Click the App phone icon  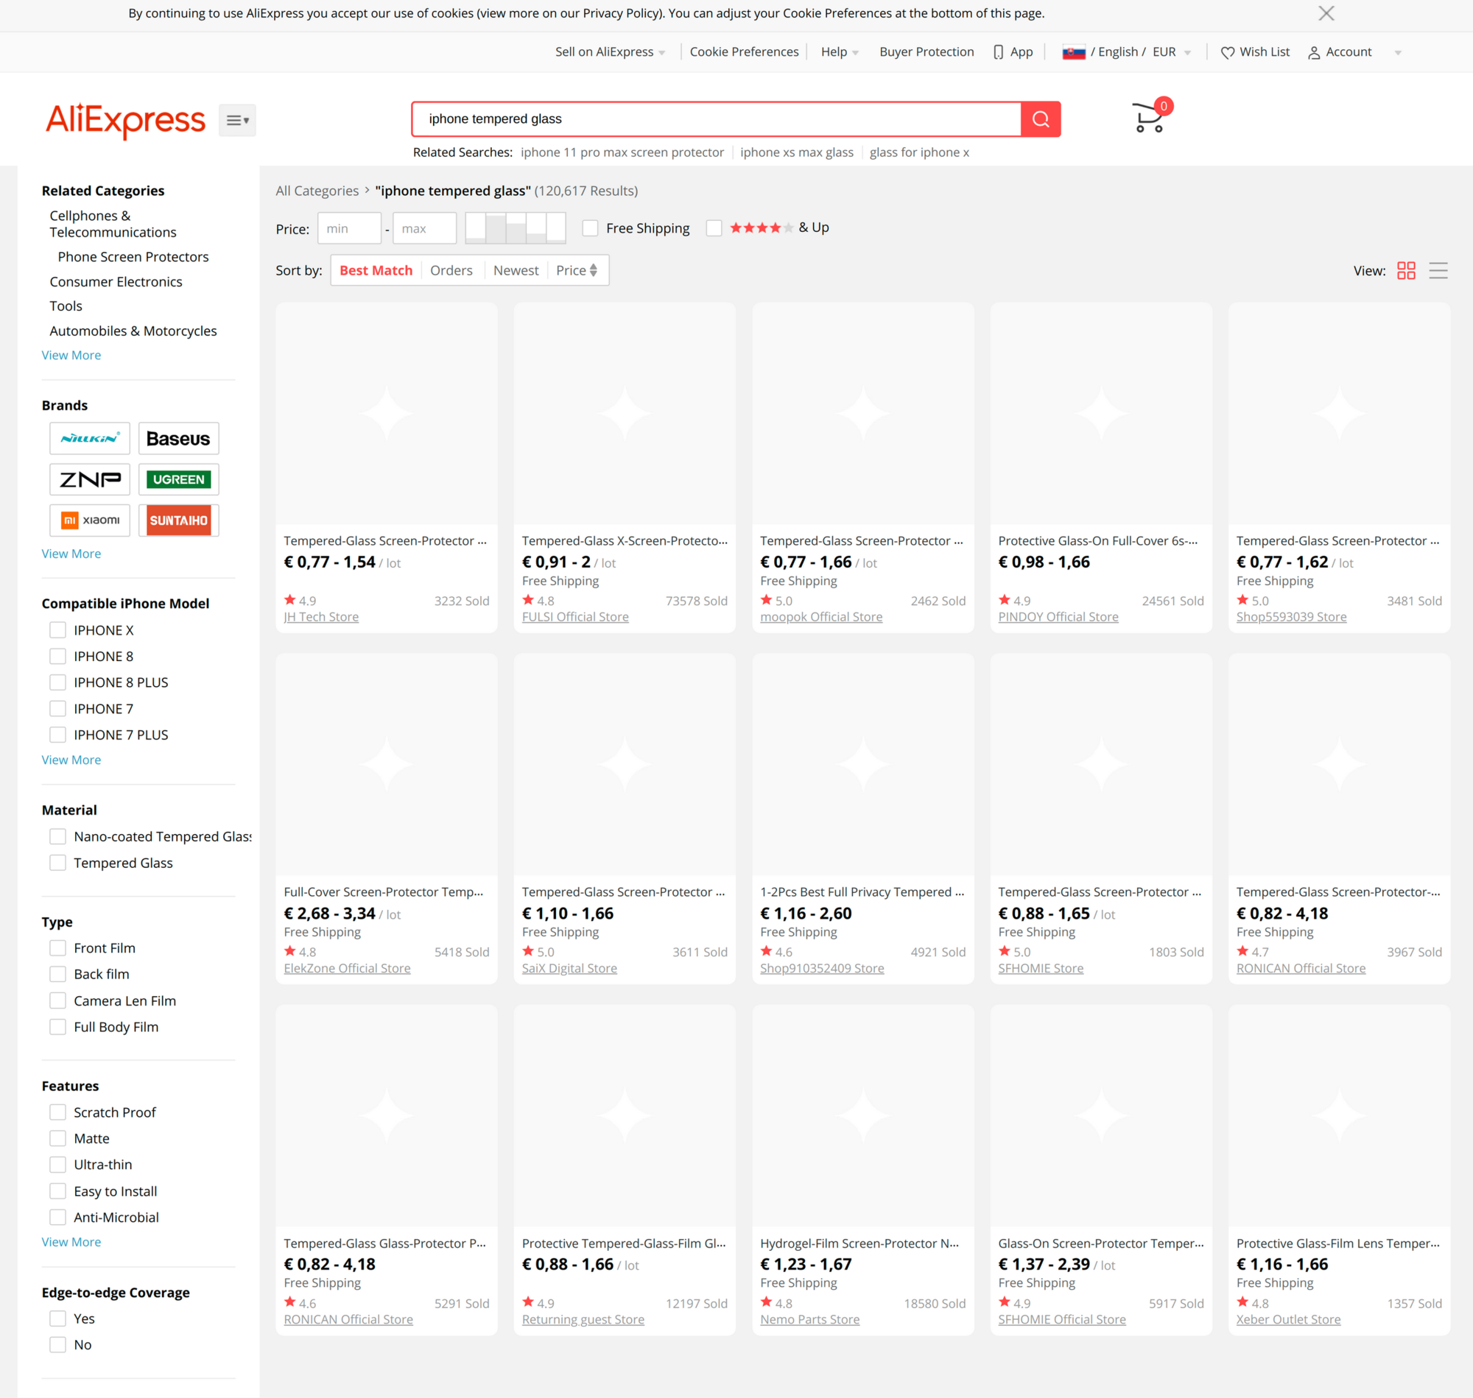point(998,52)
